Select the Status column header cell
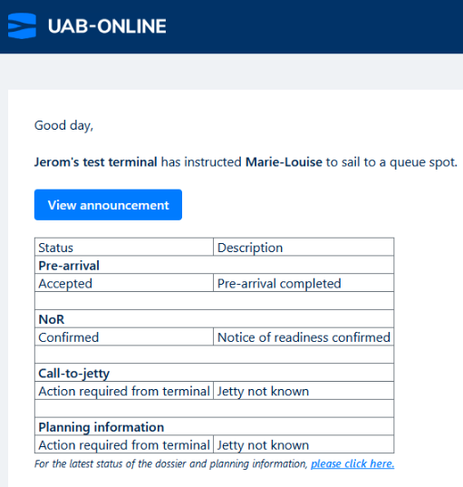 [x=124, y=248]
